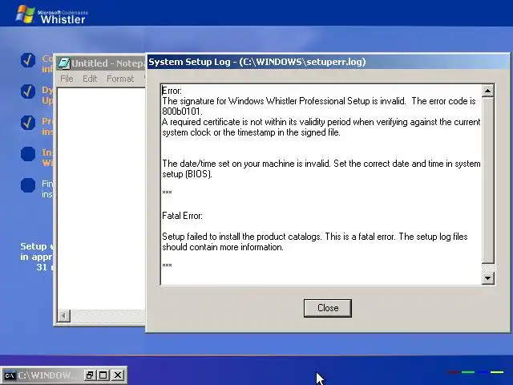Open the Edit menu in Notepad

90,79
